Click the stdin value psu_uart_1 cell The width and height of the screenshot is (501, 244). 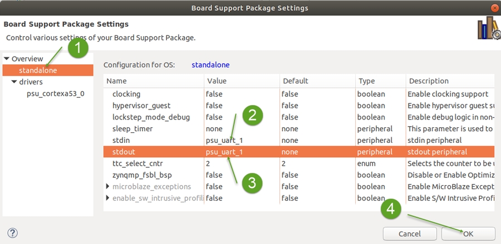tap(224, 140)
